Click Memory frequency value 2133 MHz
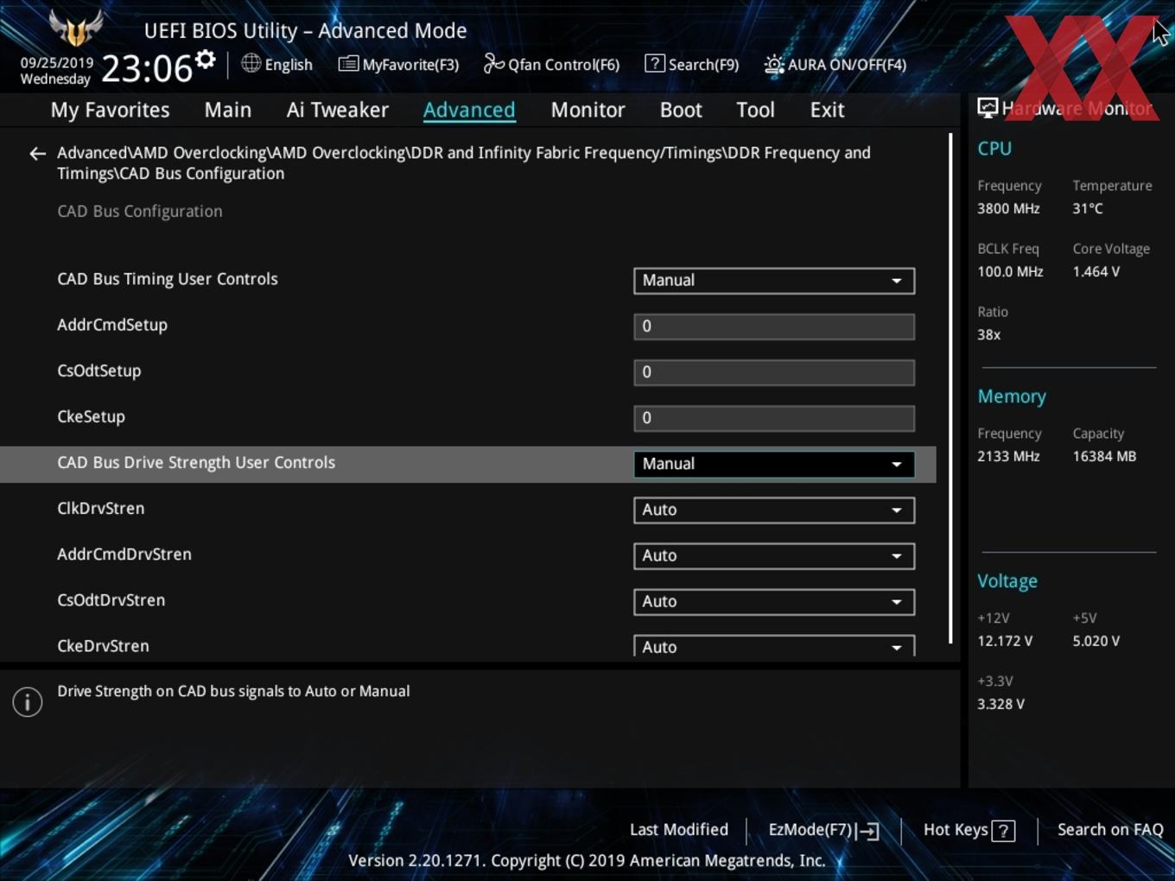This screenshot has width=1175, height=881. 1008,457
